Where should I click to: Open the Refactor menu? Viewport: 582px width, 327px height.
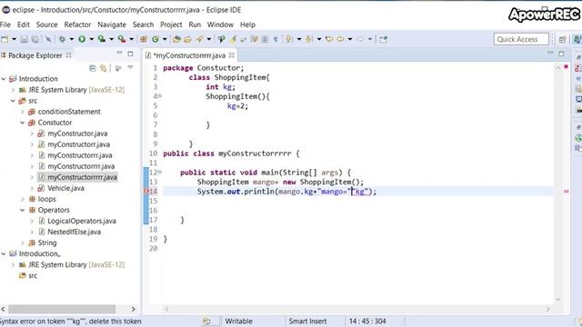77,25
